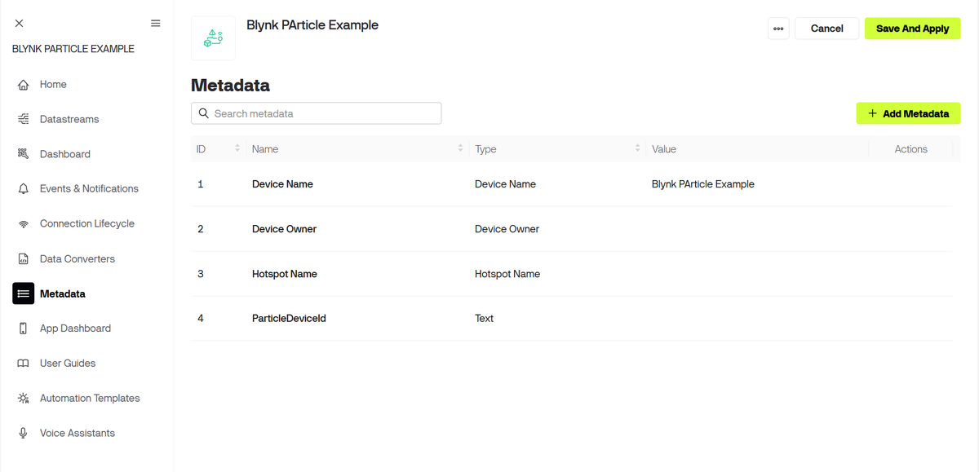Focus the Search metadata input field
979x472 pixels.
click(x=316, y=113)
